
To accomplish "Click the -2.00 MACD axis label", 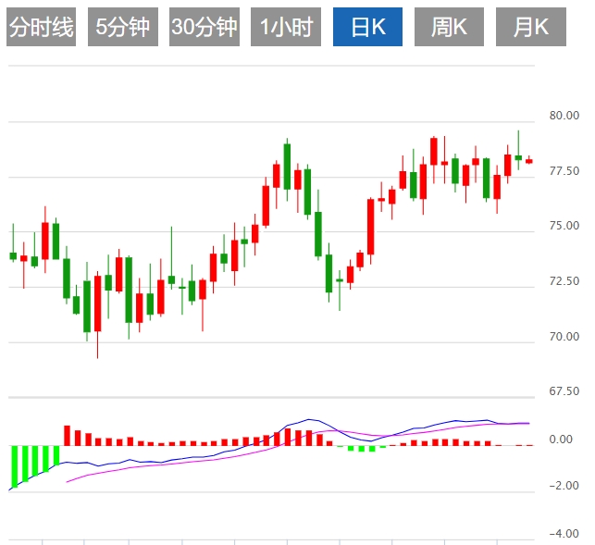I will (x=564, y=486).
